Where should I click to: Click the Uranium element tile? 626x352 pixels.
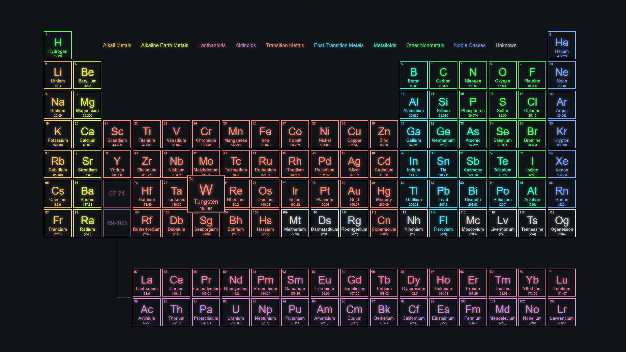point(235,312)
